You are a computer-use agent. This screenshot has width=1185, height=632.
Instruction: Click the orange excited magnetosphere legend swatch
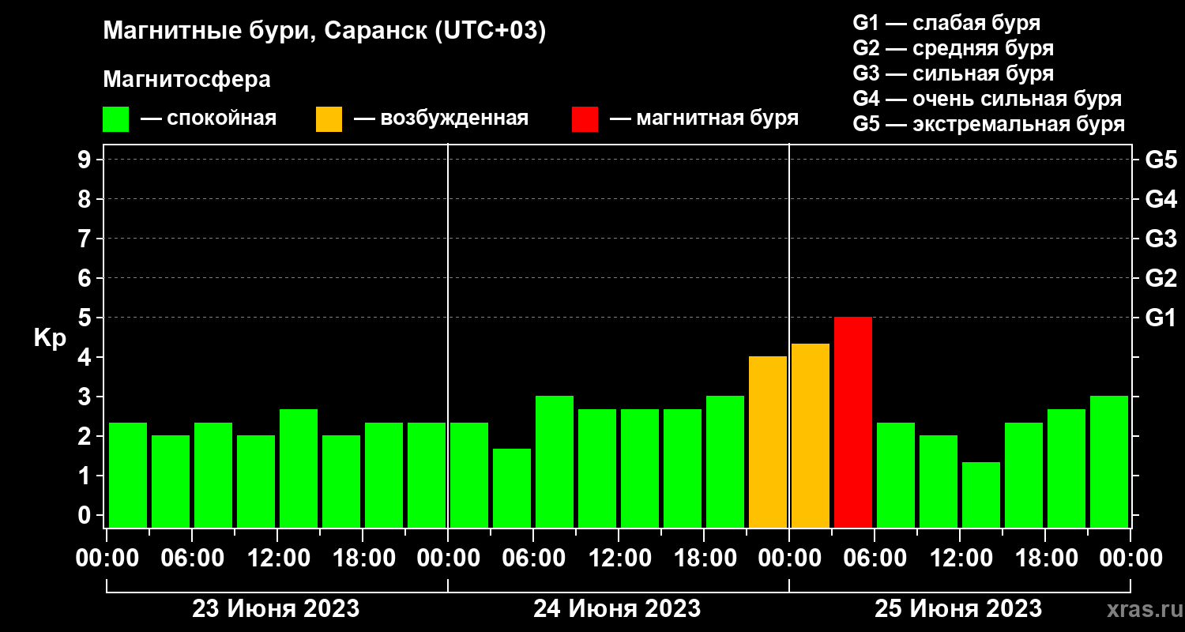click(329, 119)
